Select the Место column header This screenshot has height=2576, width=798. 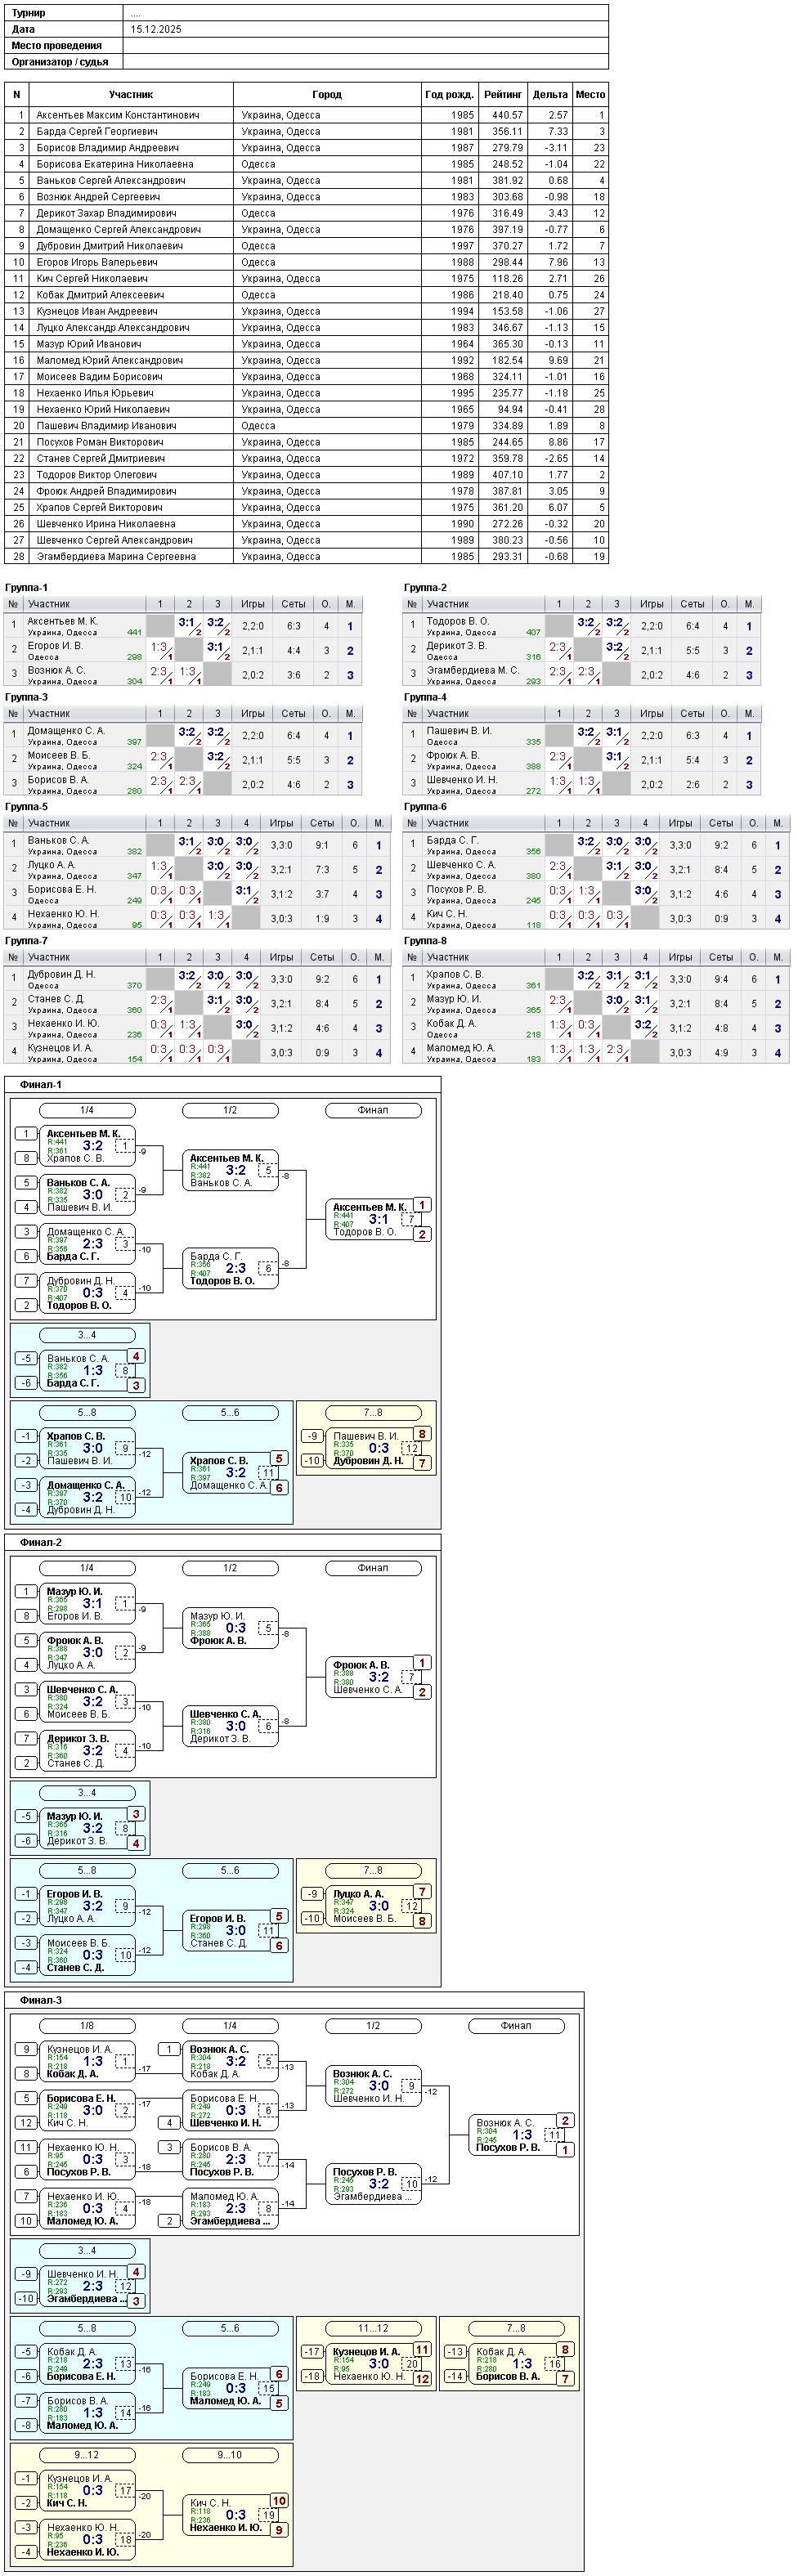590,94
